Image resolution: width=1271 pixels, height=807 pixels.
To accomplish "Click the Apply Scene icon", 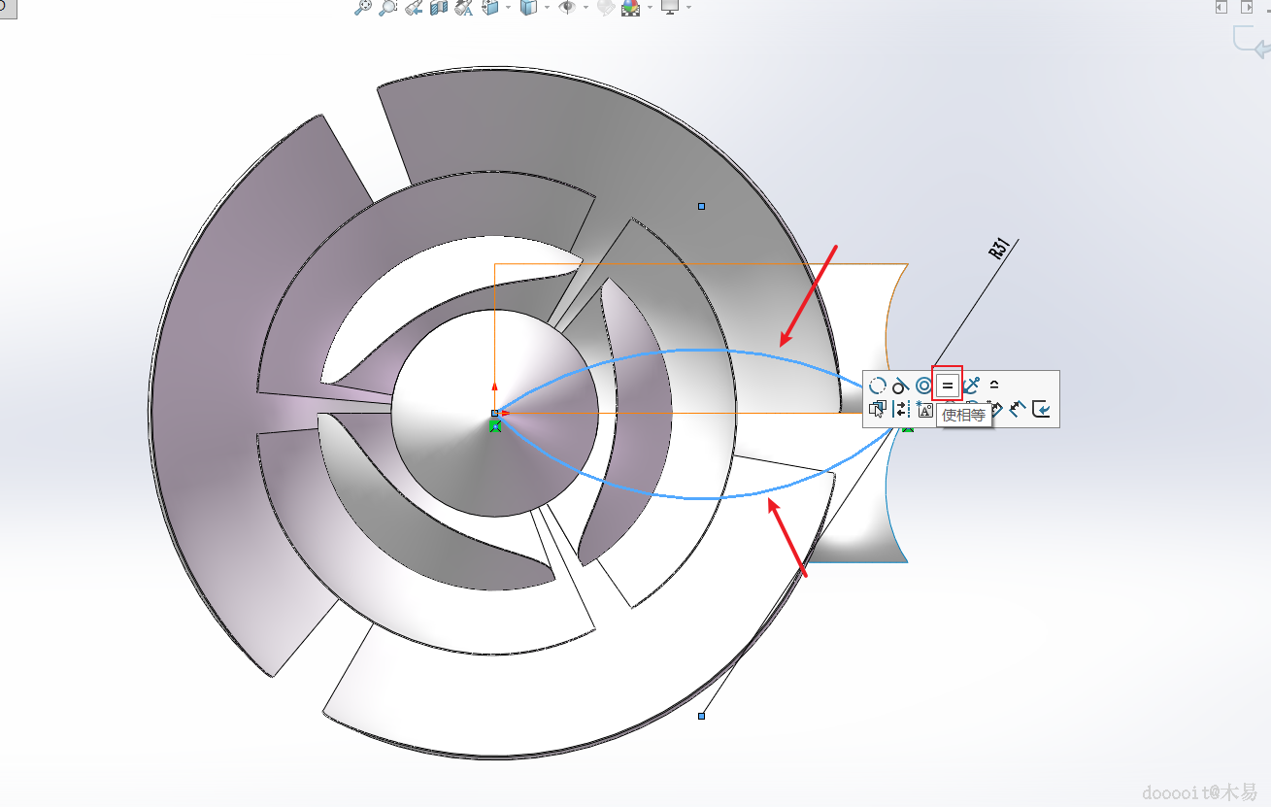I will (631, 8).
